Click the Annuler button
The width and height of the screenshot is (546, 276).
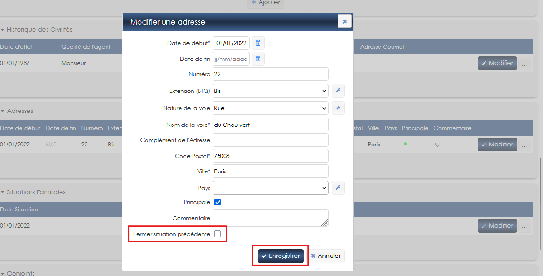point(326,256)
